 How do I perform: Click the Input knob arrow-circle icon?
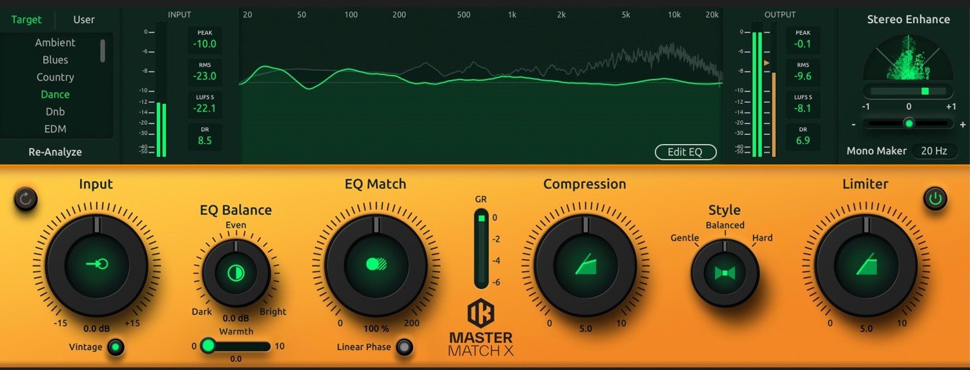click(97, 264)
